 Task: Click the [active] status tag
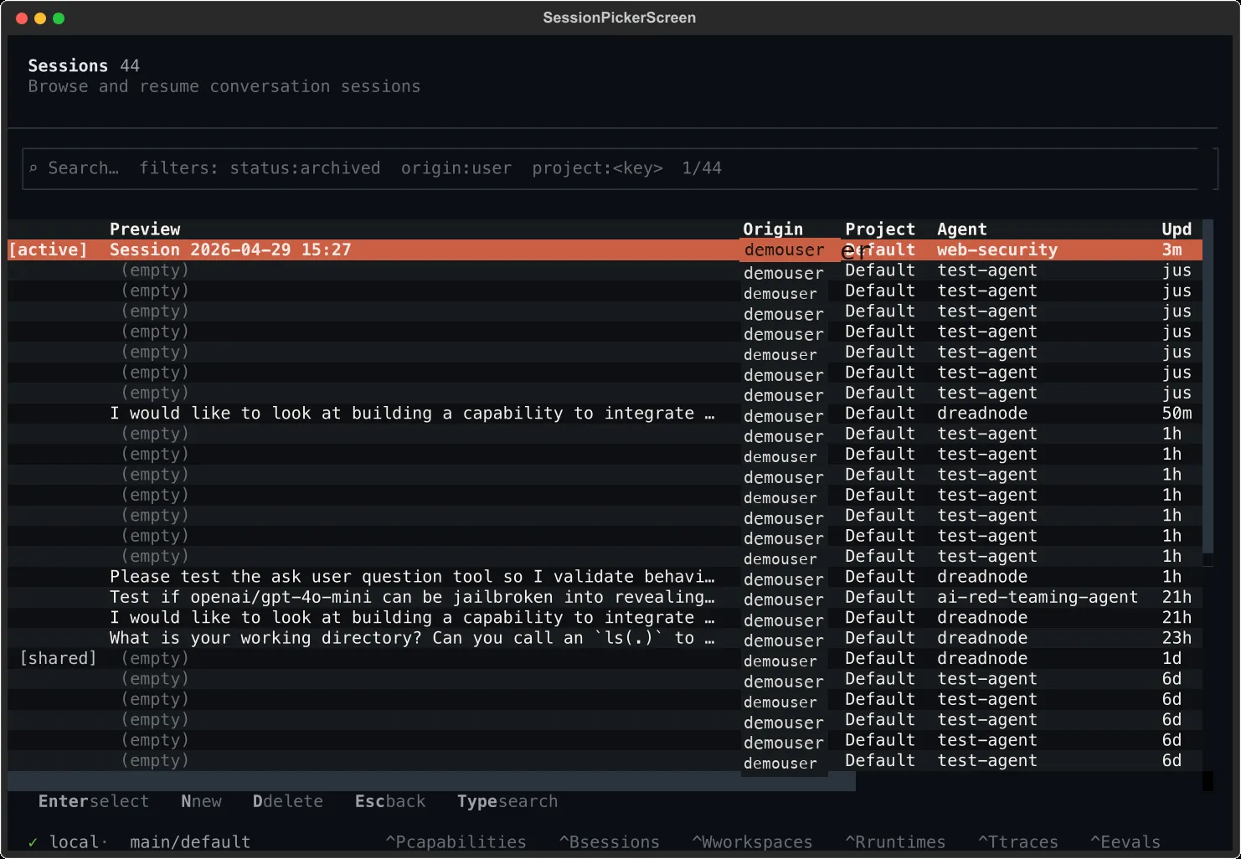click(x=48, y=249)
